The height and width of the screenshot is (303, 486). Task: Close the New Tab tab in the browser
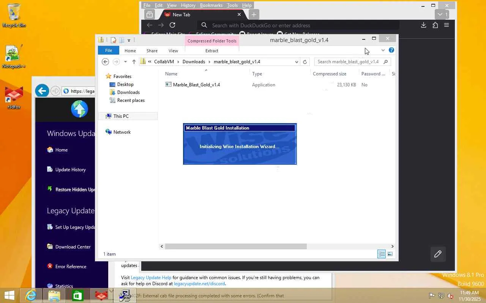click(x=239, y=14)
